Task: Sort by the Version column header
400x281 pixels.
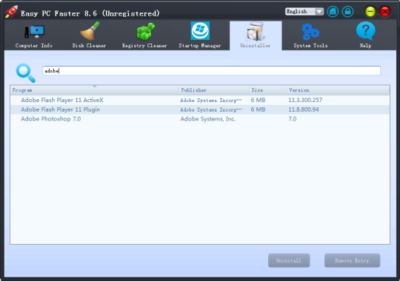Action: (339, 90)
